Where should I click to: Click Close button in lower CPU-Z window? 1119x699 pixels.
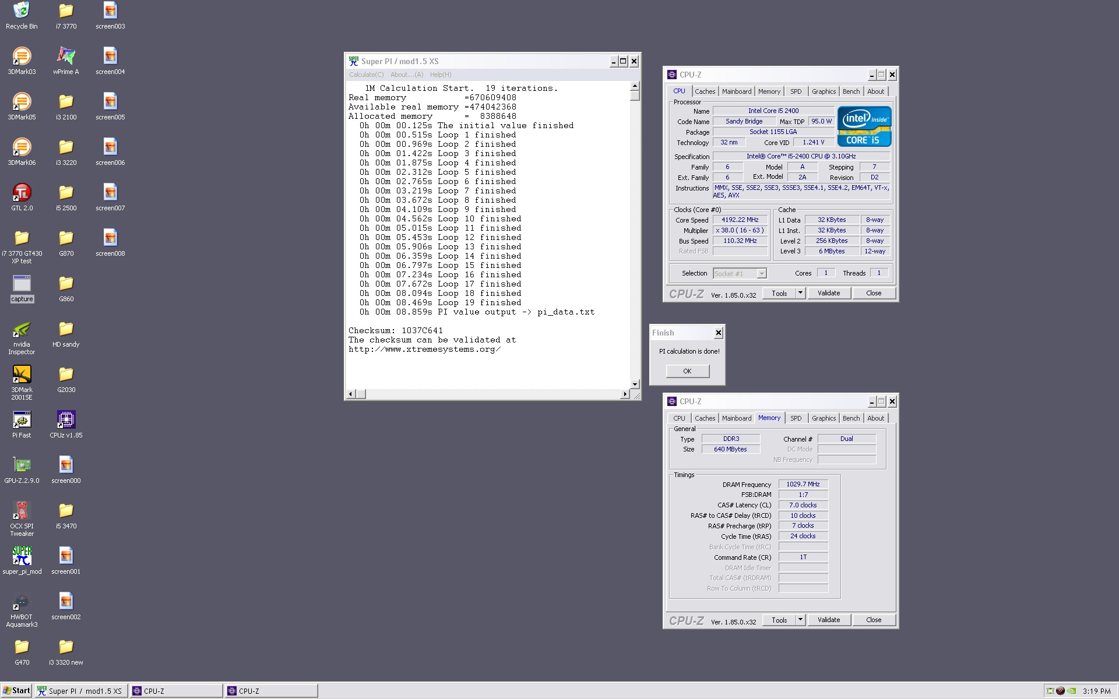pyautogui.click(x=874, y=620)
